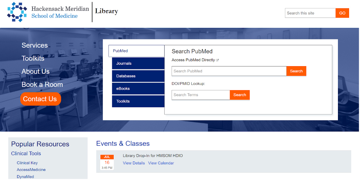Open the AccessMedicine resource link

[x=31, y=170]
